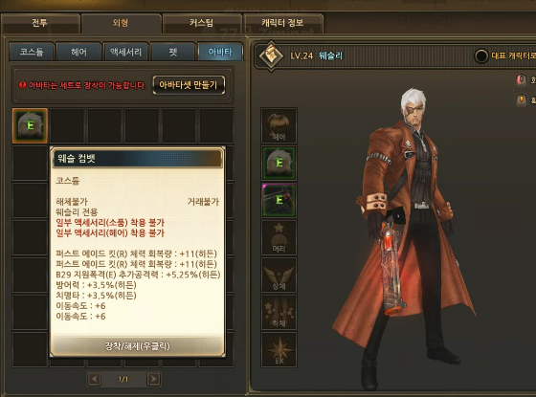This screenshot has height=397, width=536.
Task: Go to previous inventory page arrow
Action: click(x=95, y=379)
